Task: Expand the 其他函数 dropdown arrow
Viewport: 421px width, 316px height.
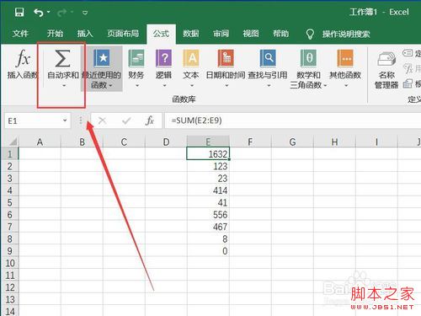Action: 346,85
